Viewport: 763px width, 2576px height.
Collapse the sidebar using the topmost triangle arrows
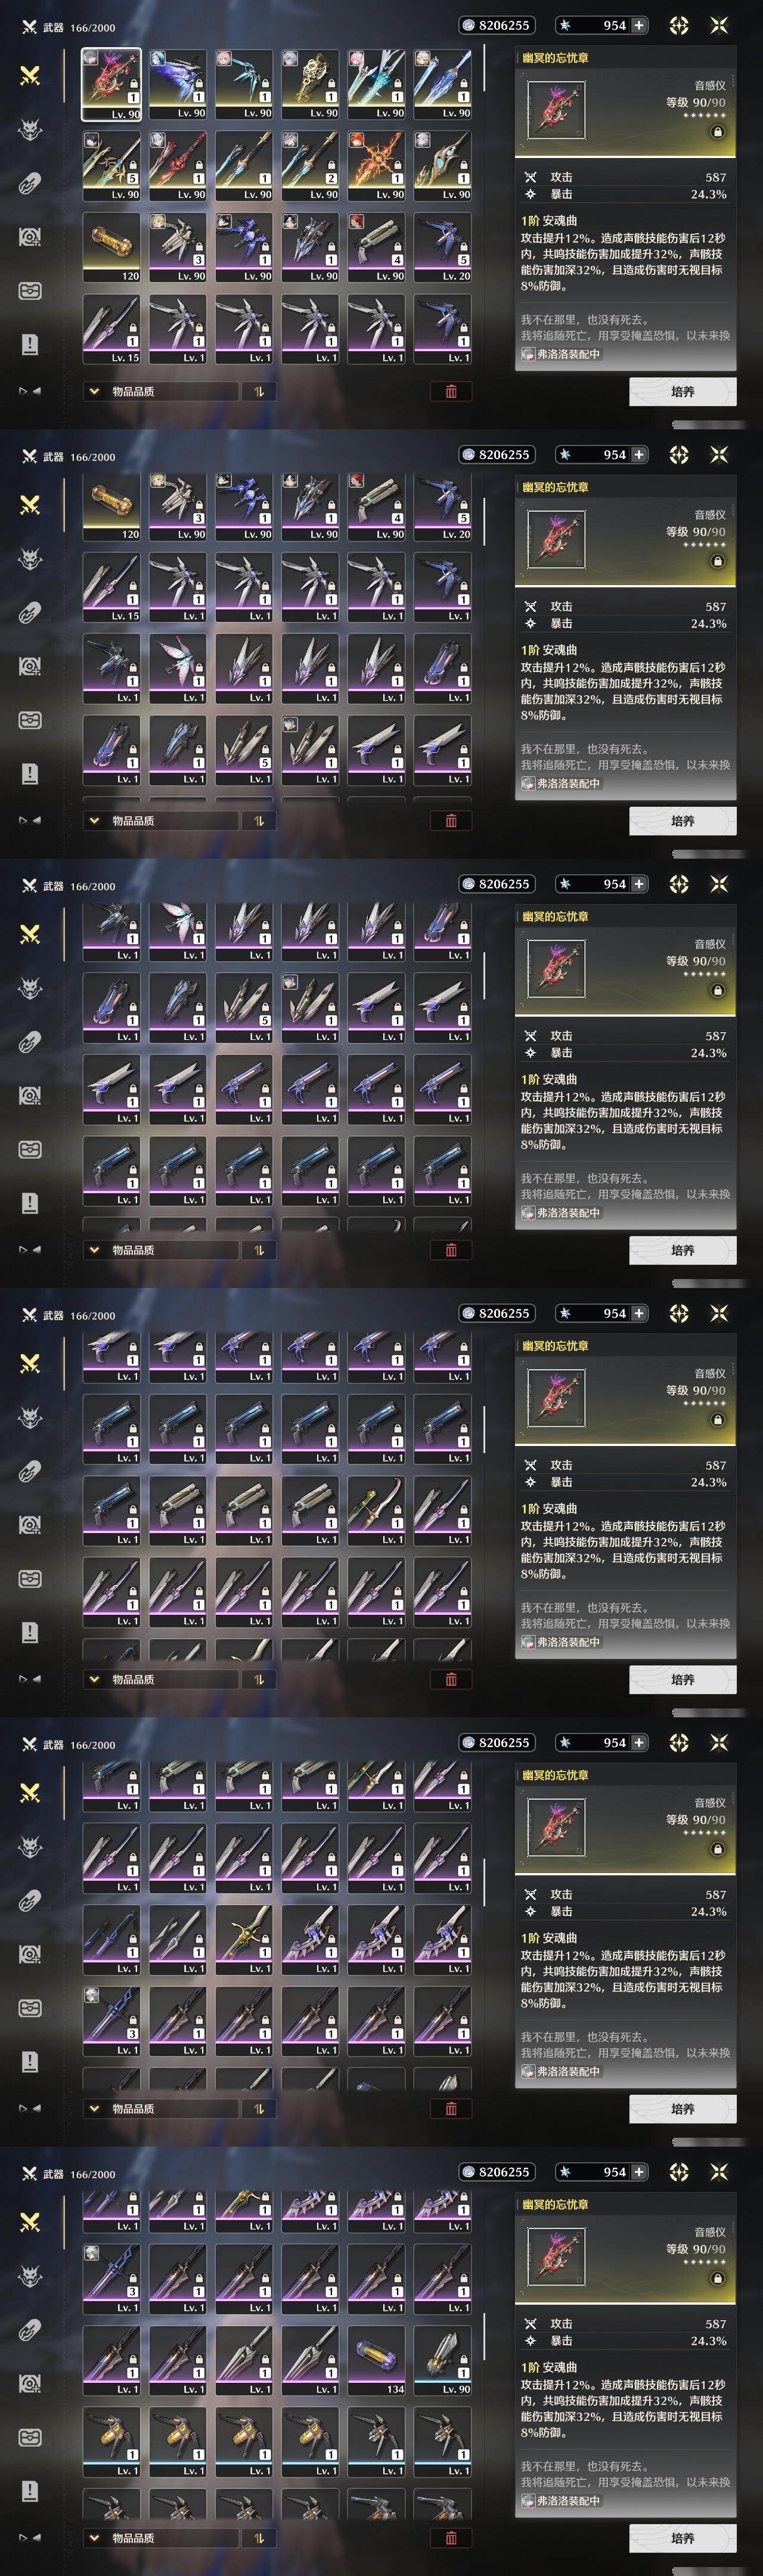coord(30,391)
